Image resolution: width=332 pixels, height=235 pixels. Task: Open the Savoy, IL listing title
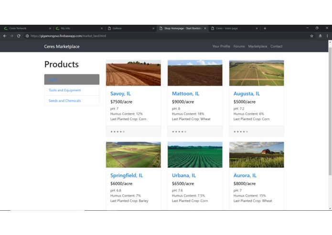click(x=120, y=94)
